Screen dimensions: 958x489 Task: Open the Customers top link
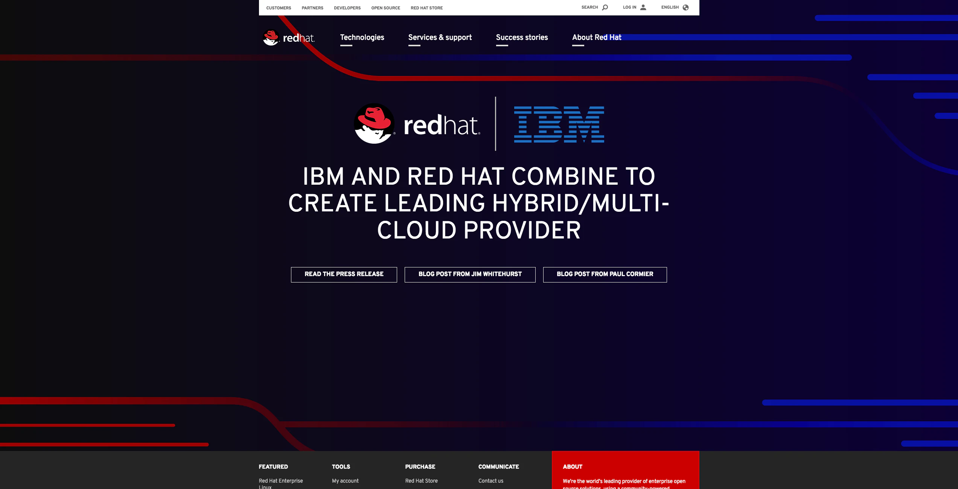click(279, 8)
